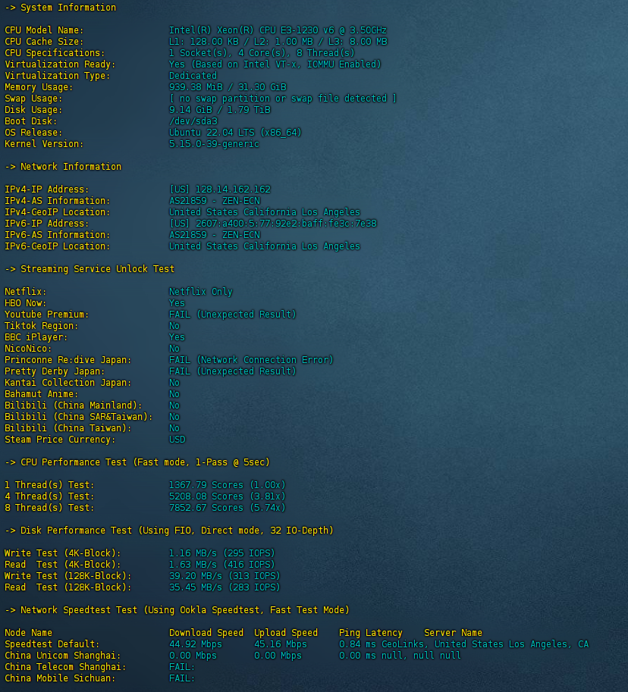This screenshot has height=692, width=628.
Task: Click the Streaming Service Unlock Test header
Action: click(89, 269)
